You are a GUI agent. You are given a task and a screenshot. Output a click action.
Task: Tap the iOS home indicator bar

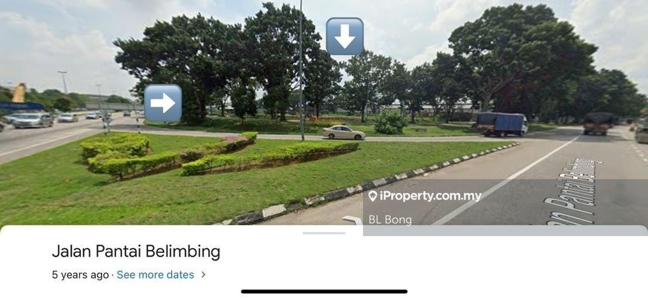[x=324, y=291]
